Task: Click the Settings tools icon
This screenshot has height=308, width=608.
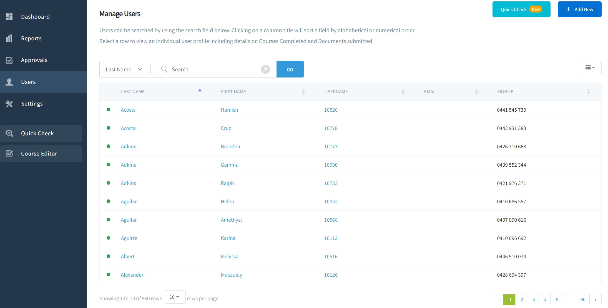Action: click(x=9, y=104)
